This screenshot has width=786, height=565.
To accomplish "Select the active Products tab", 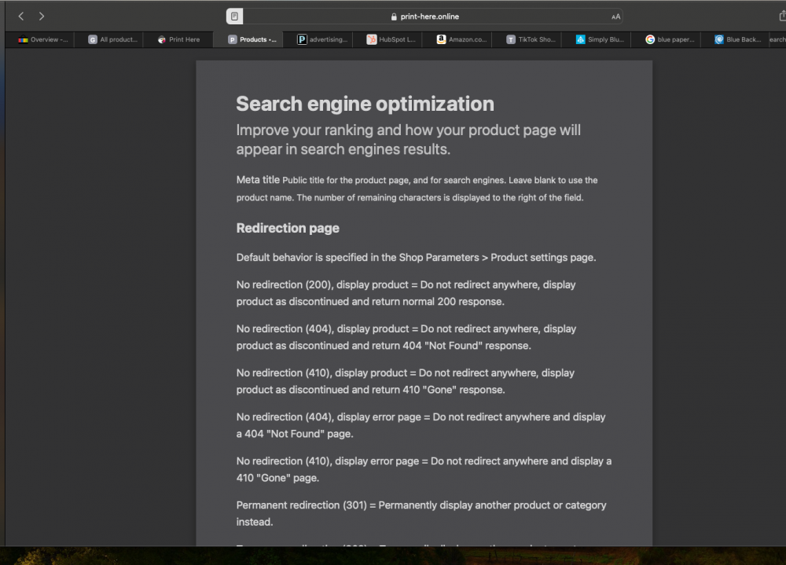I will tap(252, 39).
